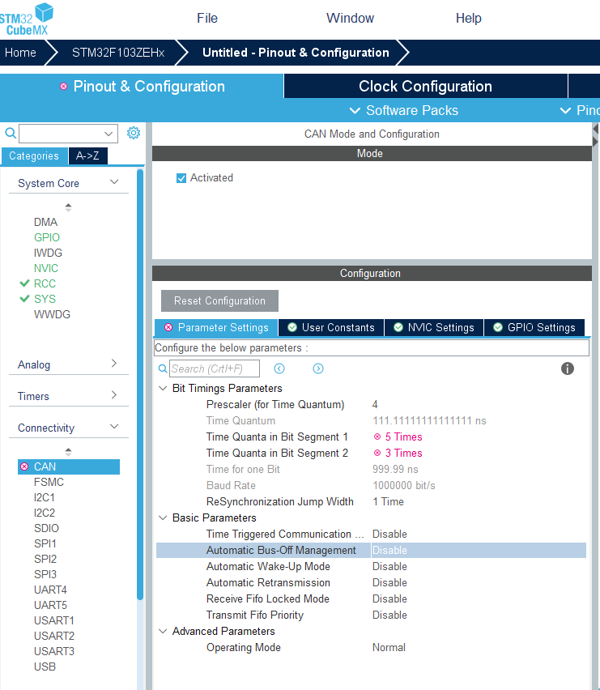Click the left panel vertical scrollbar
The width and height of the screenshot is (600, 690).
[x=140, y=384]
